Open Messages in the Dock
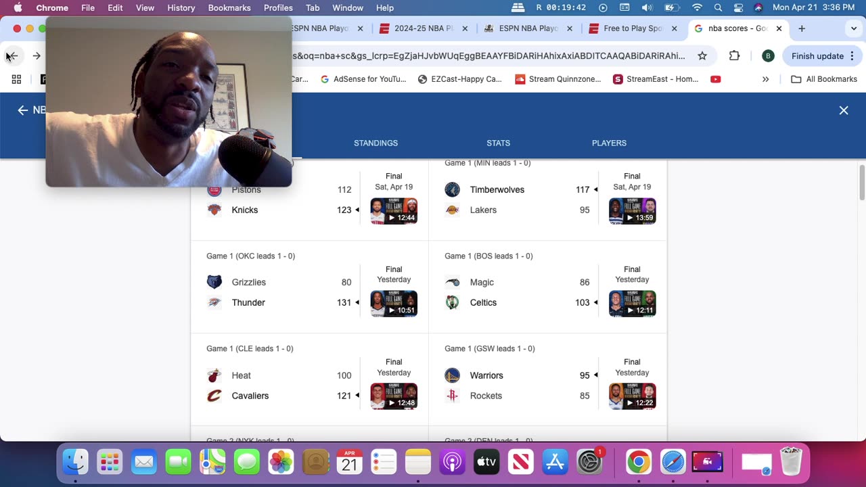This screenshot has height=487, width=866. [x=247, y=462]
